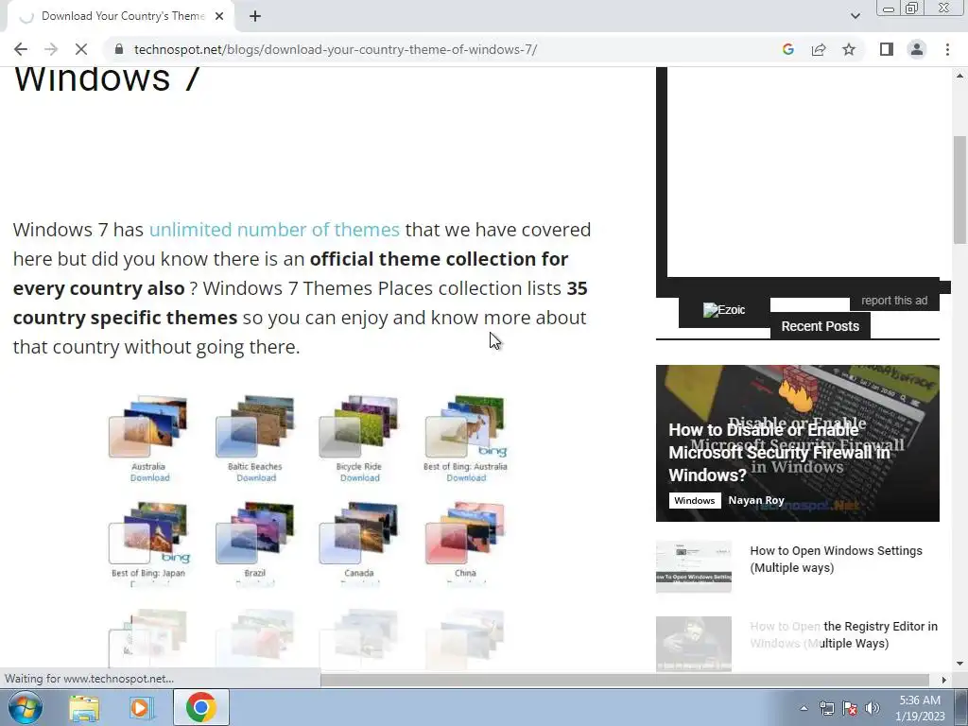Go back to the previous page

pyautogui.click(x=21, y=49)
